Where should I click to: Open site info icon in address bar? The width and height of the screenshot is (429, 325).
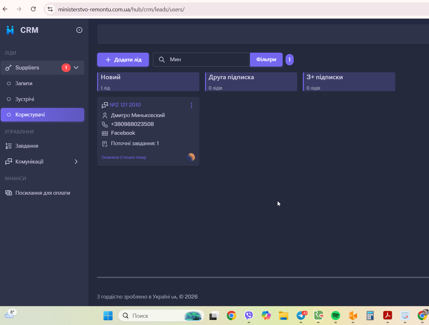(50, 9)
